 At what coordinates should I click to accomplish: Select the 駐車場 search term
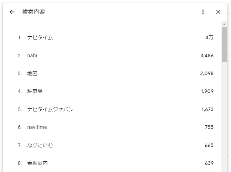coord(35,91)
